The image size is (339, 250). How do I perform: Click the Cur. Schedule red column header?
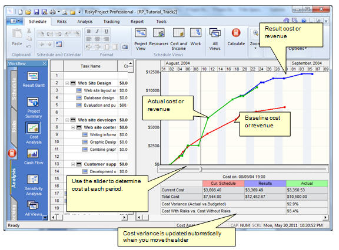[x=223, y=184]
